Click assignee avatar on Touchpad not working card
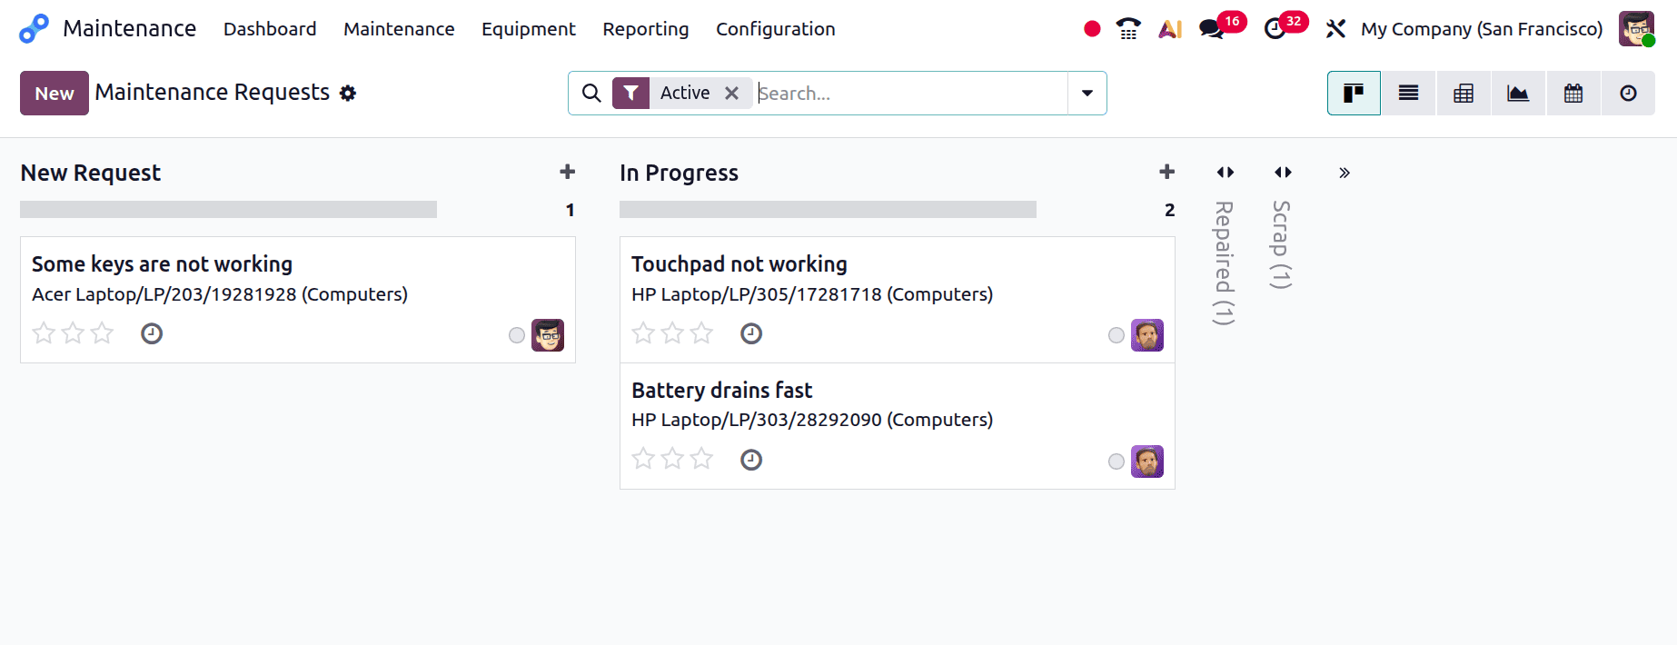 (x=1147, y=335)
